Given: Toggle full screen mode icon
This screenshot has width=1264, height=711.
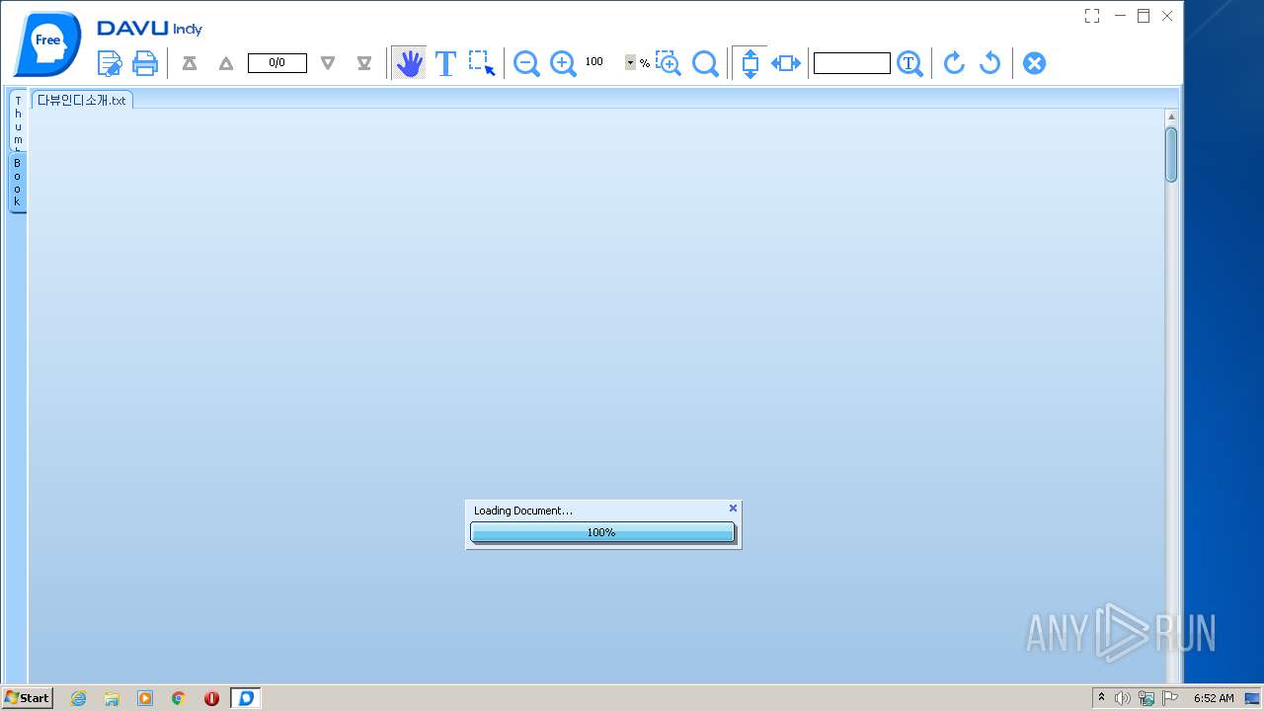Looking at the screenshot, I should (x=1092, y=16).
